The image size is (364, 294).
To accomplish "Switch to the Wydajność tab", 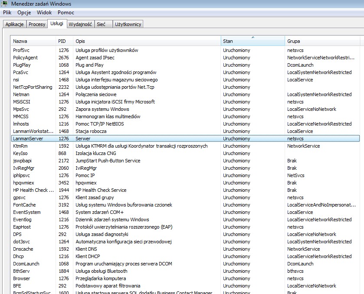I will 80,24.
